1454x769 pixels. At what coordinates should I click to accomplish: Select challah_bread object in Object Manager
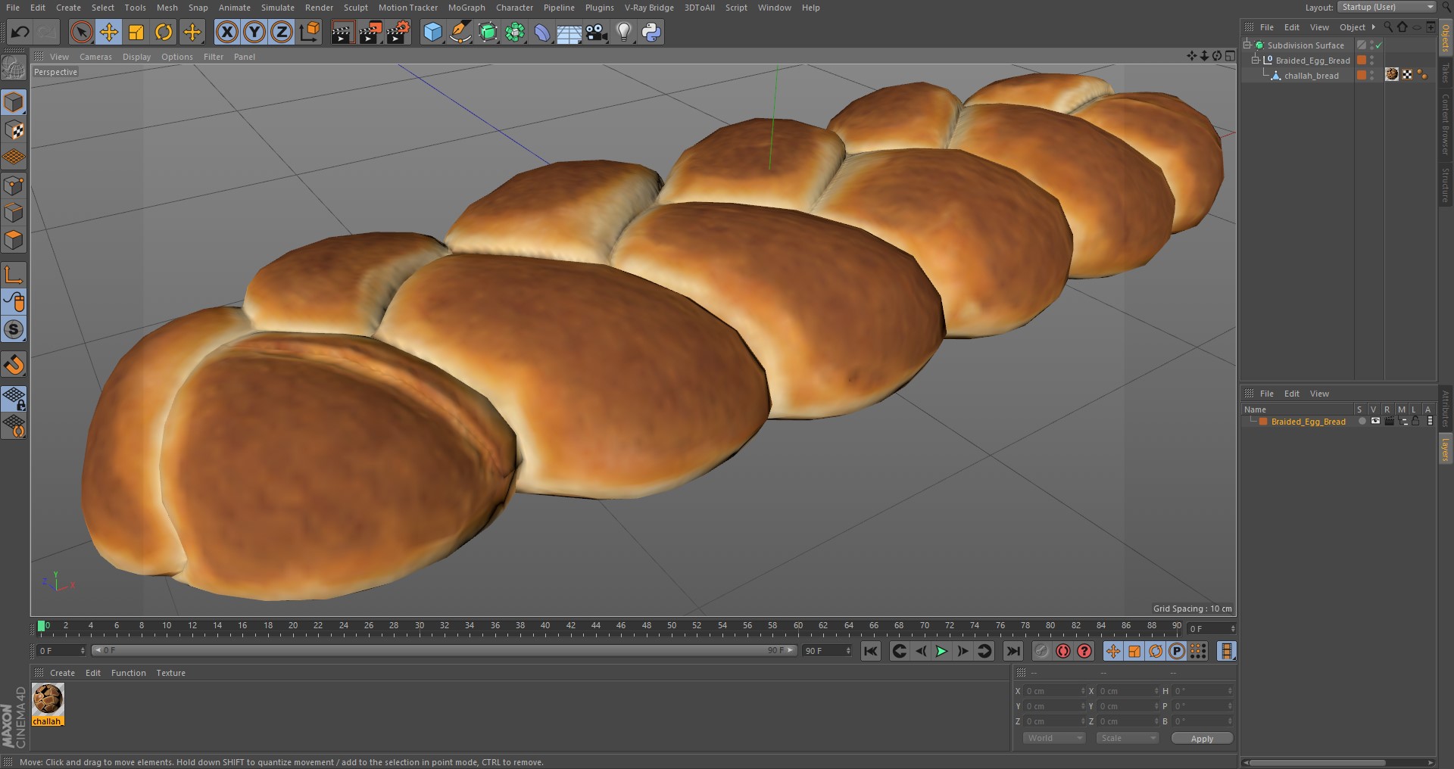tap(1311, 76)
